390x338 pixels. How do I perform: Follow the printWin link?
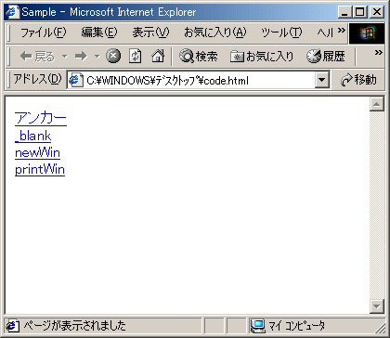pos(40,169)
